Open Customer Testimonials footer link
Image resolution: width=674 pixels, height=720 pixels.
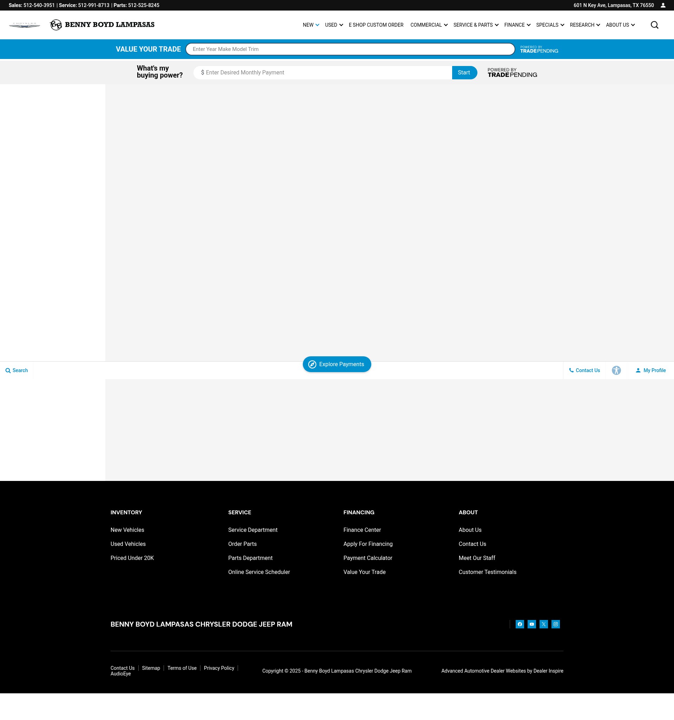click(487, 572)
